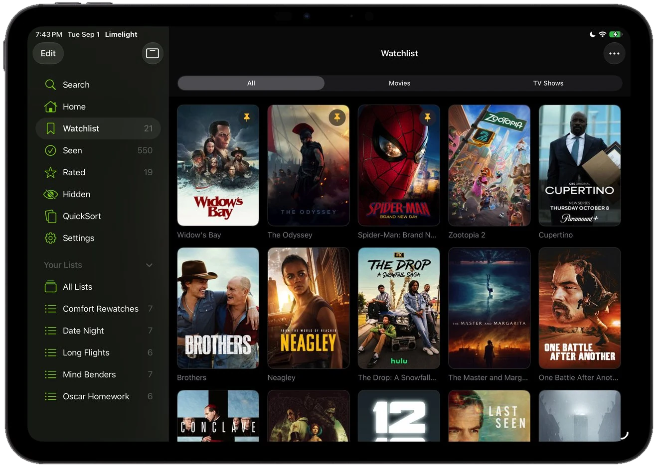Open the Last Seen poster
This screenshot has height=468, width=658.
click(x=489, y=416)
